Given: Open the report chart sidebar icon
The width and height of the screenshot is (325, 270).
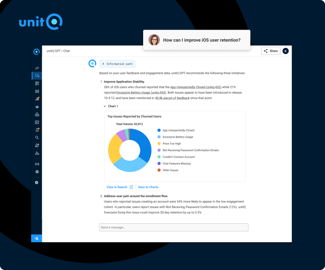Looking at the screenshot, I should pos(37,122).
